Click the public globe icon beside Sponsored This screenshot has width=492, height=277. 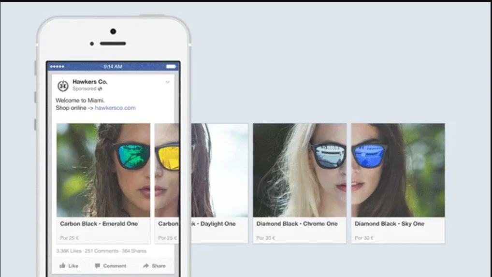click(100, 89)
